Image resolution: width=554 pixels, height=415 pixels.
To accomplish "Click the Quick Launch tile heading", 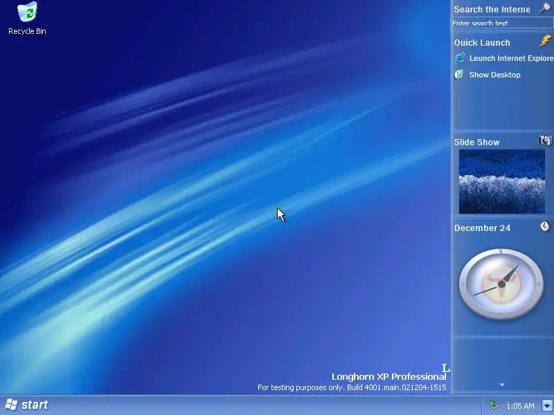I will 482,43.
